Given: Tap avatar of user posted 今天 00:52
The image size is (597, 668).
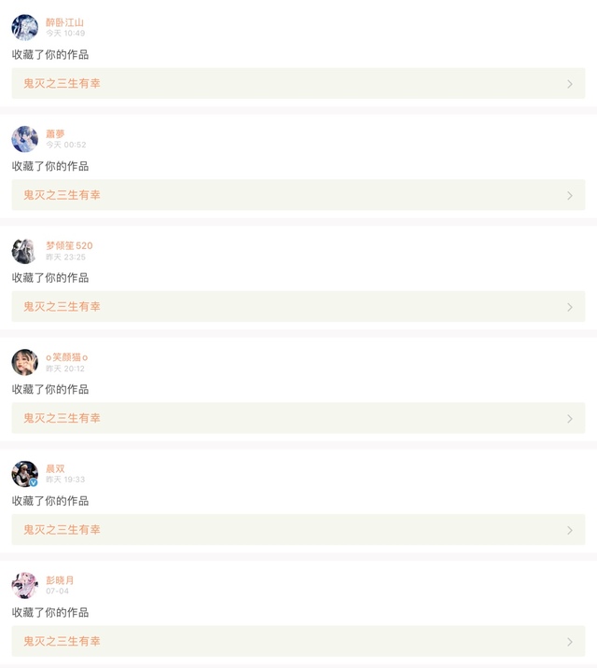Looking at the screenshot, I should [x=24, y=139].
